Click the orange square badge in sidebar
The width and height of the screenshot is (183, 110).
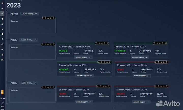pyautogui.click(x=2, y=92)
